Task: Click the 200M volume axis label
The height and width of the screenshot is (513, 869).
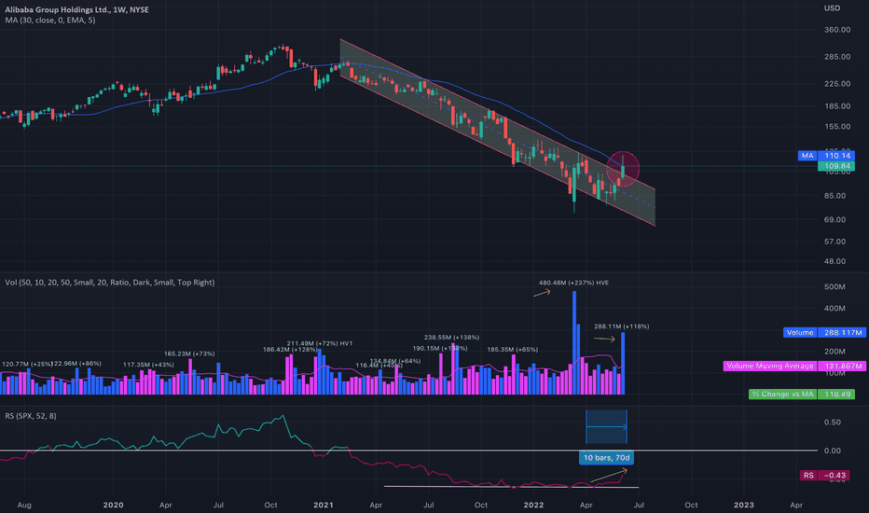Action: (835, 352)
